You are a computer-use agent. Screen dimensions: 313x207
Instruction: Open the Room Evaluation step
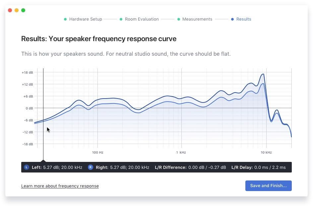tap(142, 19)
